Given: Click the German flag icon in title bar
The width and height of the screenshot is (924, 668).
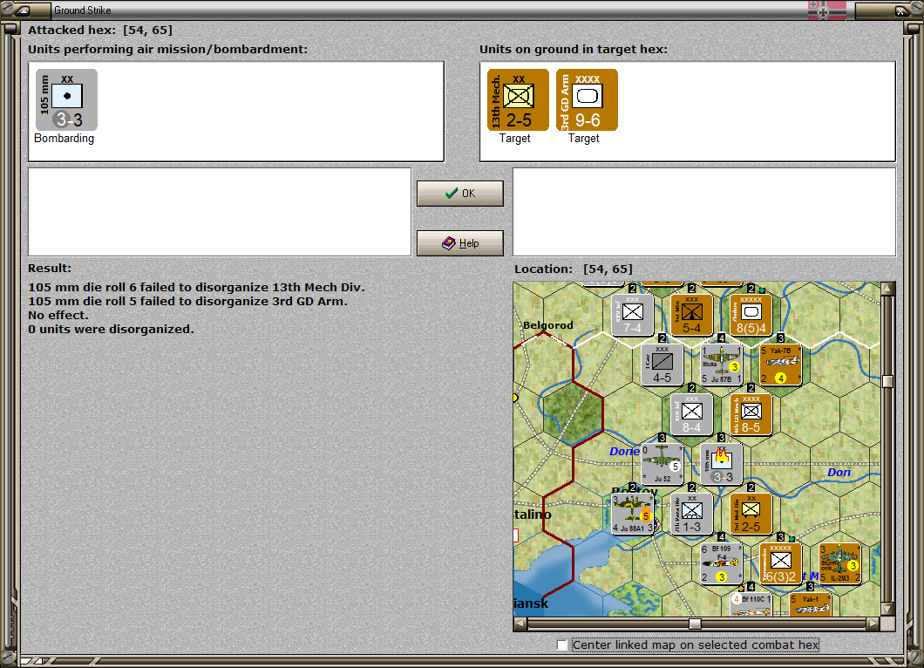Looking at the screenshot, I should [x=826, y=10].
